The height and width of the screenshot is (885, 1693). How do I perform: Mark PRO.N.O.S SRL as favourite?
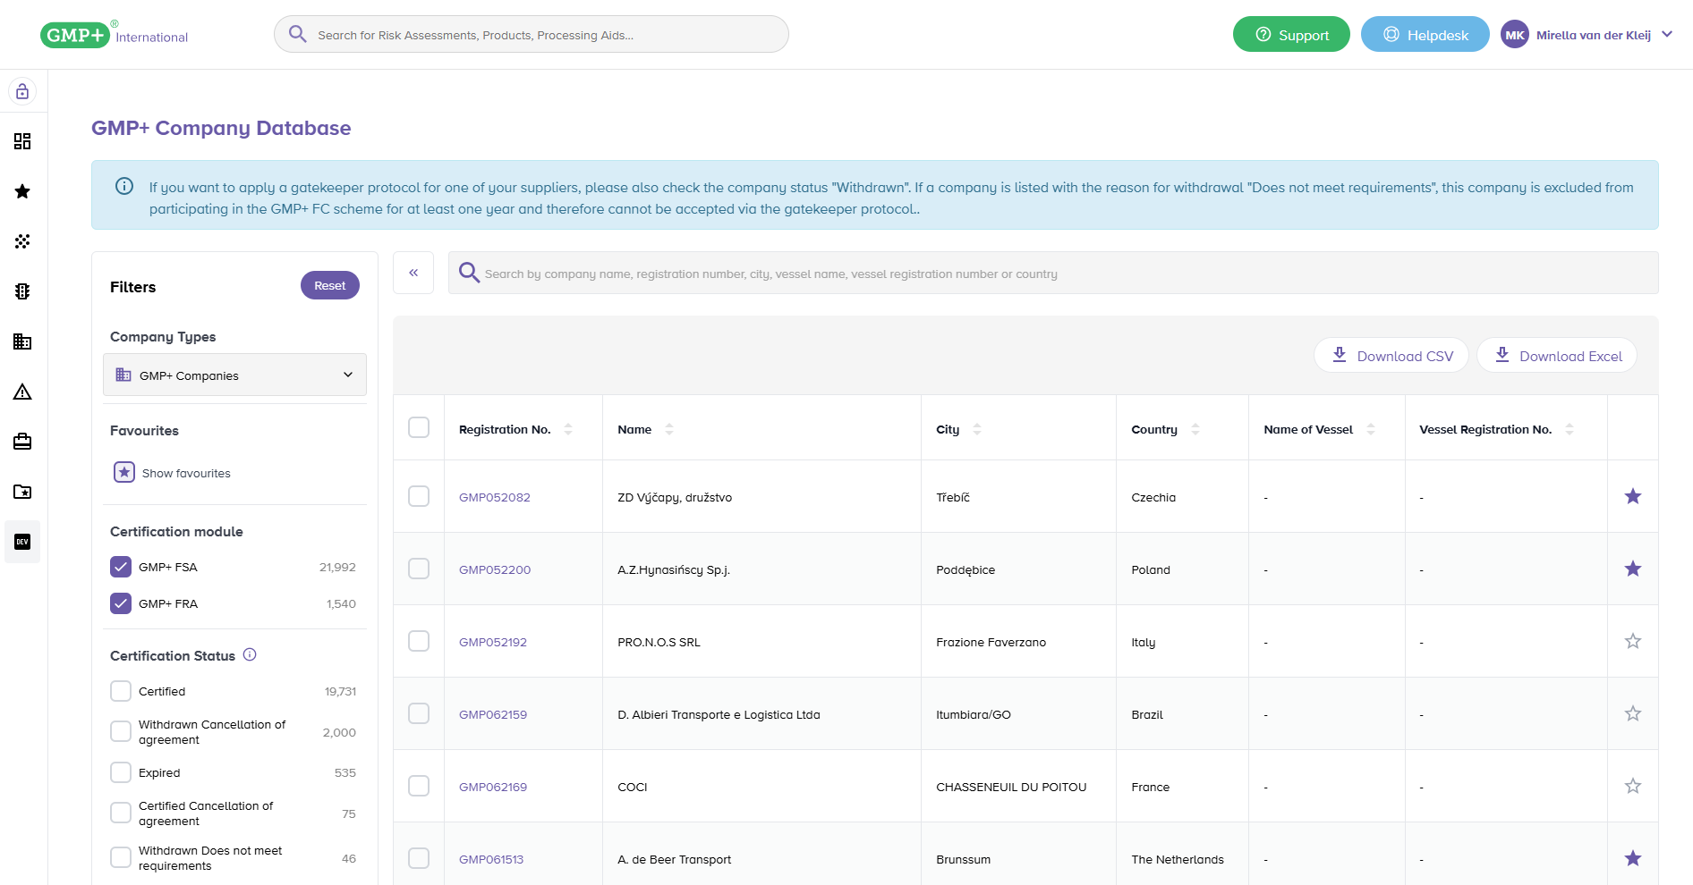point(1632,641)
